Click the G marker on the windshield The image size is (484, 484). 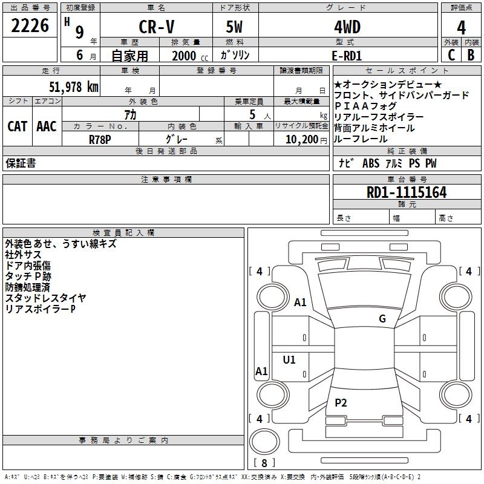382,319
